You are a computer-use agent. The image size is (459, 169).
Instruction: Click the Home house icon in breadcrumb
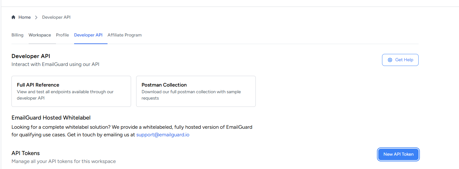click(x=13, y=17)
